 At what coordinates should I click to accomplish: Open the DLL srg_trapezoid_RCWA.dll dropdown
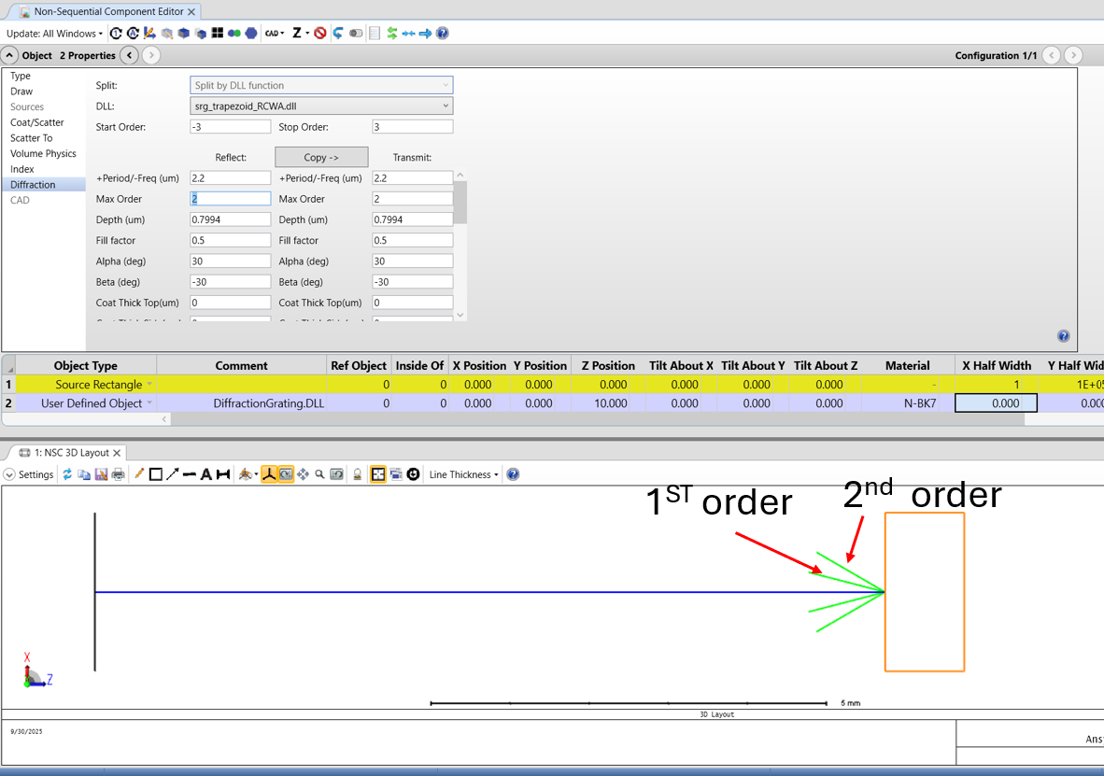321,106
